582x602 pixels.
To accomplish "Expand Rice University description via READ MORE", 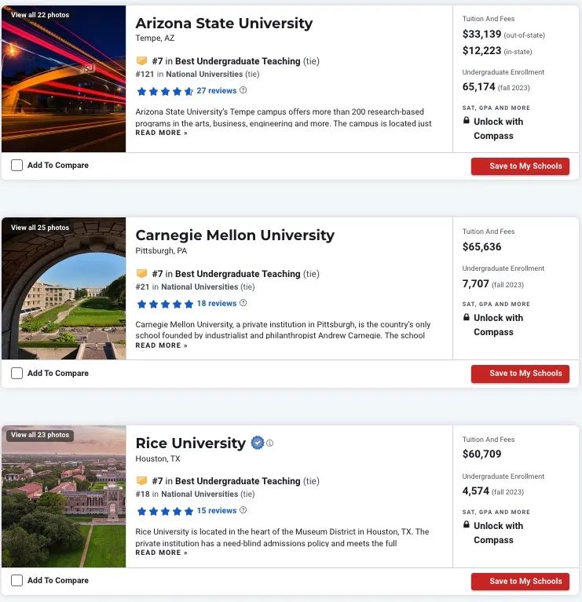I will pos(161,553).
